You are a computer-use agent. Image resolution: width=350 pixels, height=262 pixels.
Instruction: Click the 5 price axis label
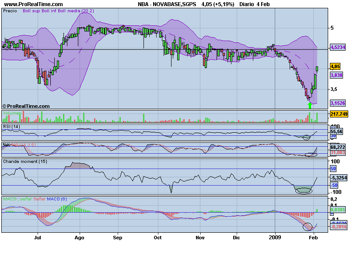coord(332,28)
